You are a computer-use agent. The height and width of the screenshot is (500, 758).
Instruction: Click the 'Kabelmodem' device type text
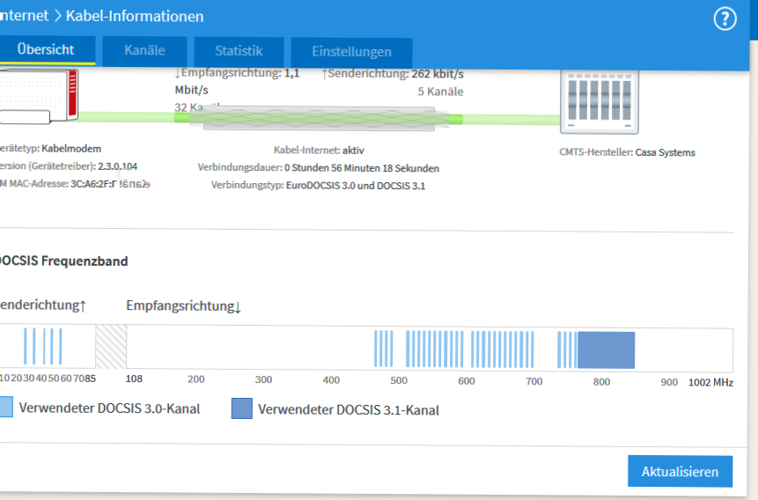pyautogui.click(x=71, y=149)
